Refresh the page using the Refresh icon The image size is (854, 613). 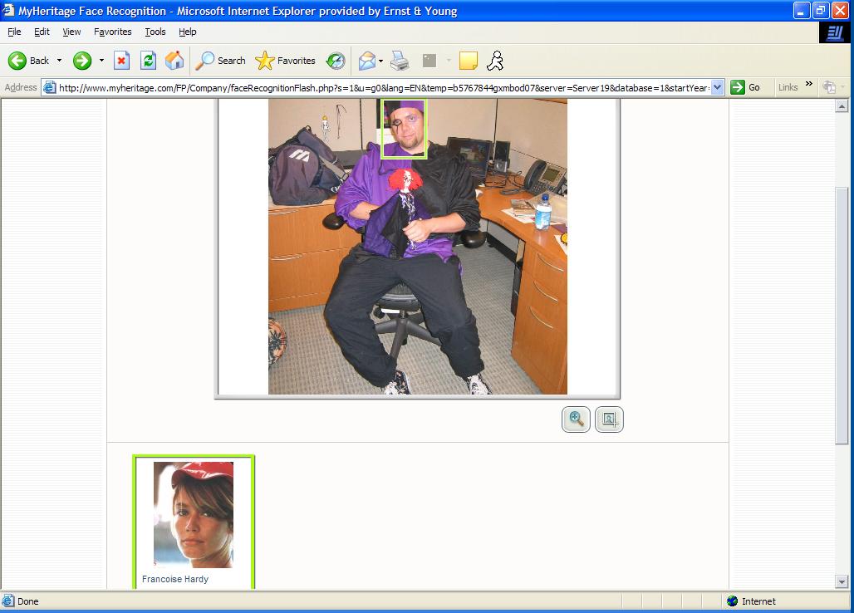[x=148, y=61]
